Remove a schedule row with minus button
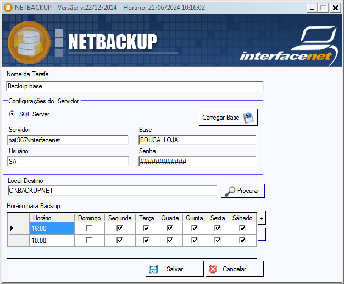 (262, 235)
